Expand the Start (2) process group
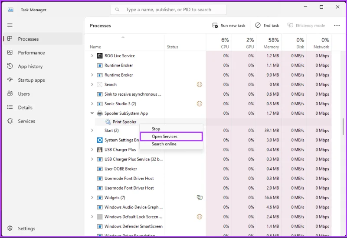This screenshot has height=238, width=347. 92,130
